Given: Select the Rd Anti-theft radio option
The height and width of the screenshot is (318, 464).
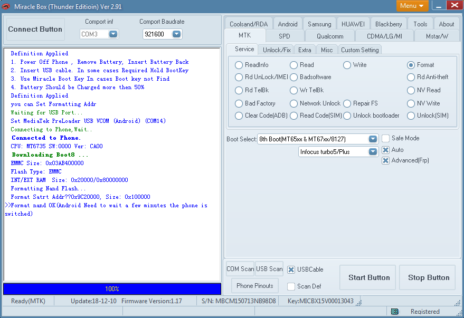Looking at the screenshot, I should coord(411,77).
